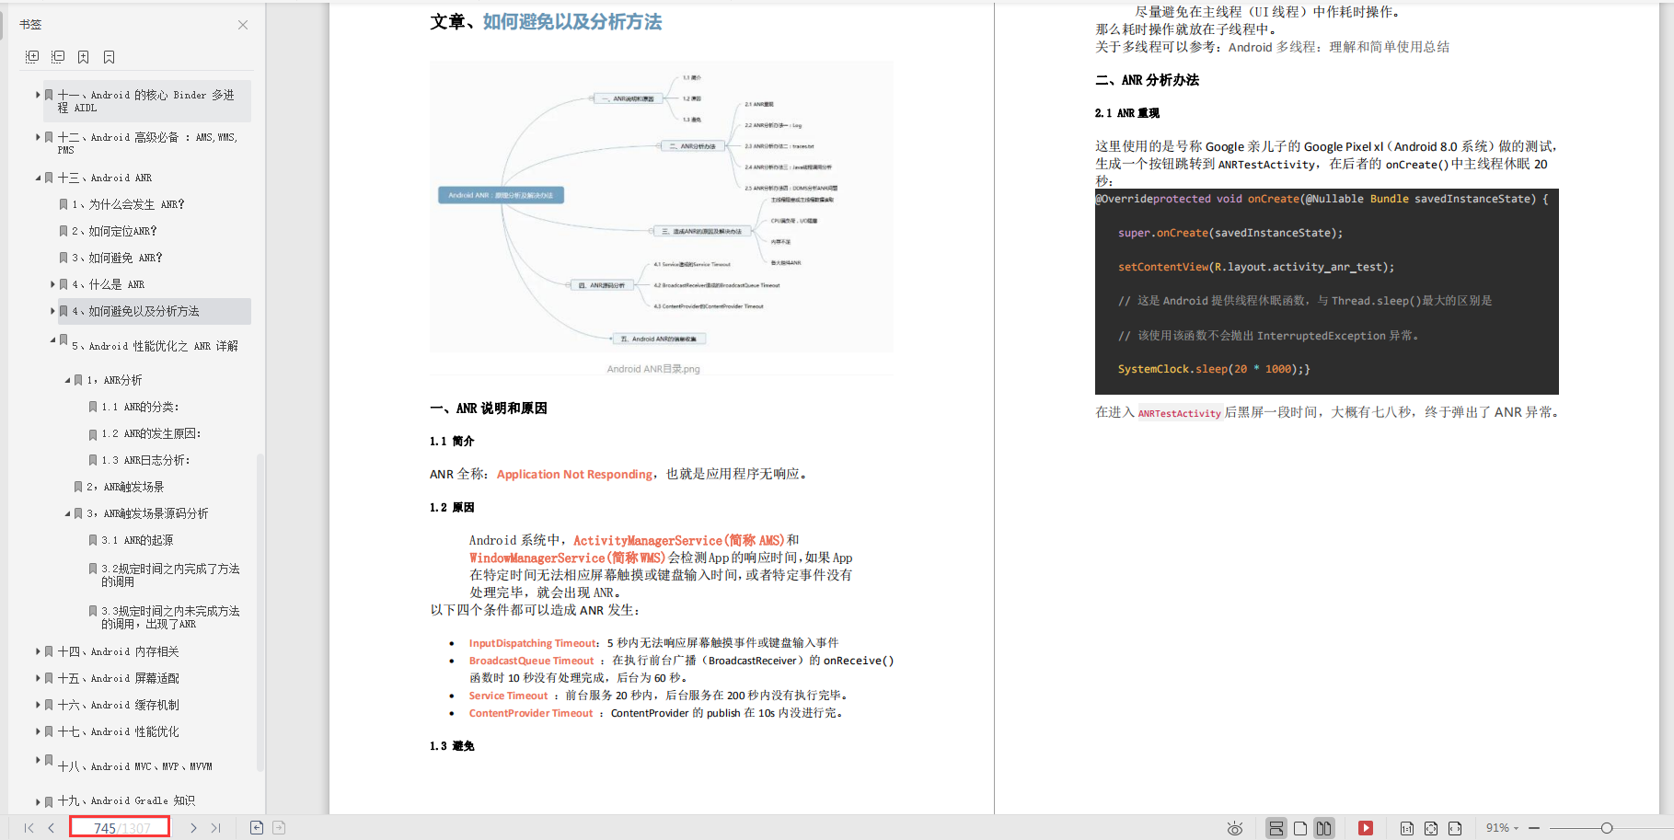Click the fit width icon
The image size is (1674, 840).
point(1455,828)
